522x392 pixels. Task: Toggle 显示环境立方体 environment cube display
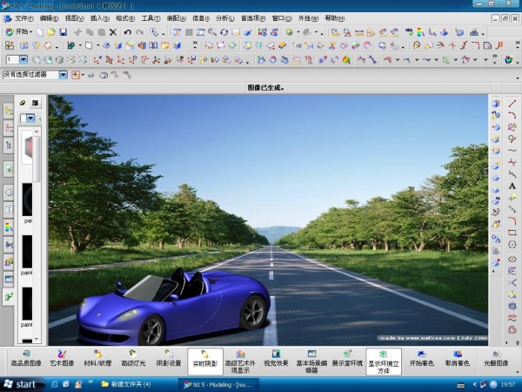tap(384, 362)
